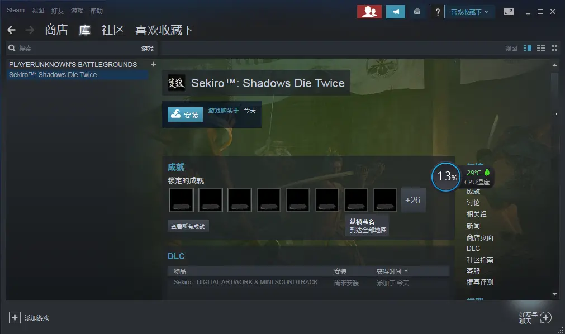Open the 成就 link above 讨论

tap(473, 192)
